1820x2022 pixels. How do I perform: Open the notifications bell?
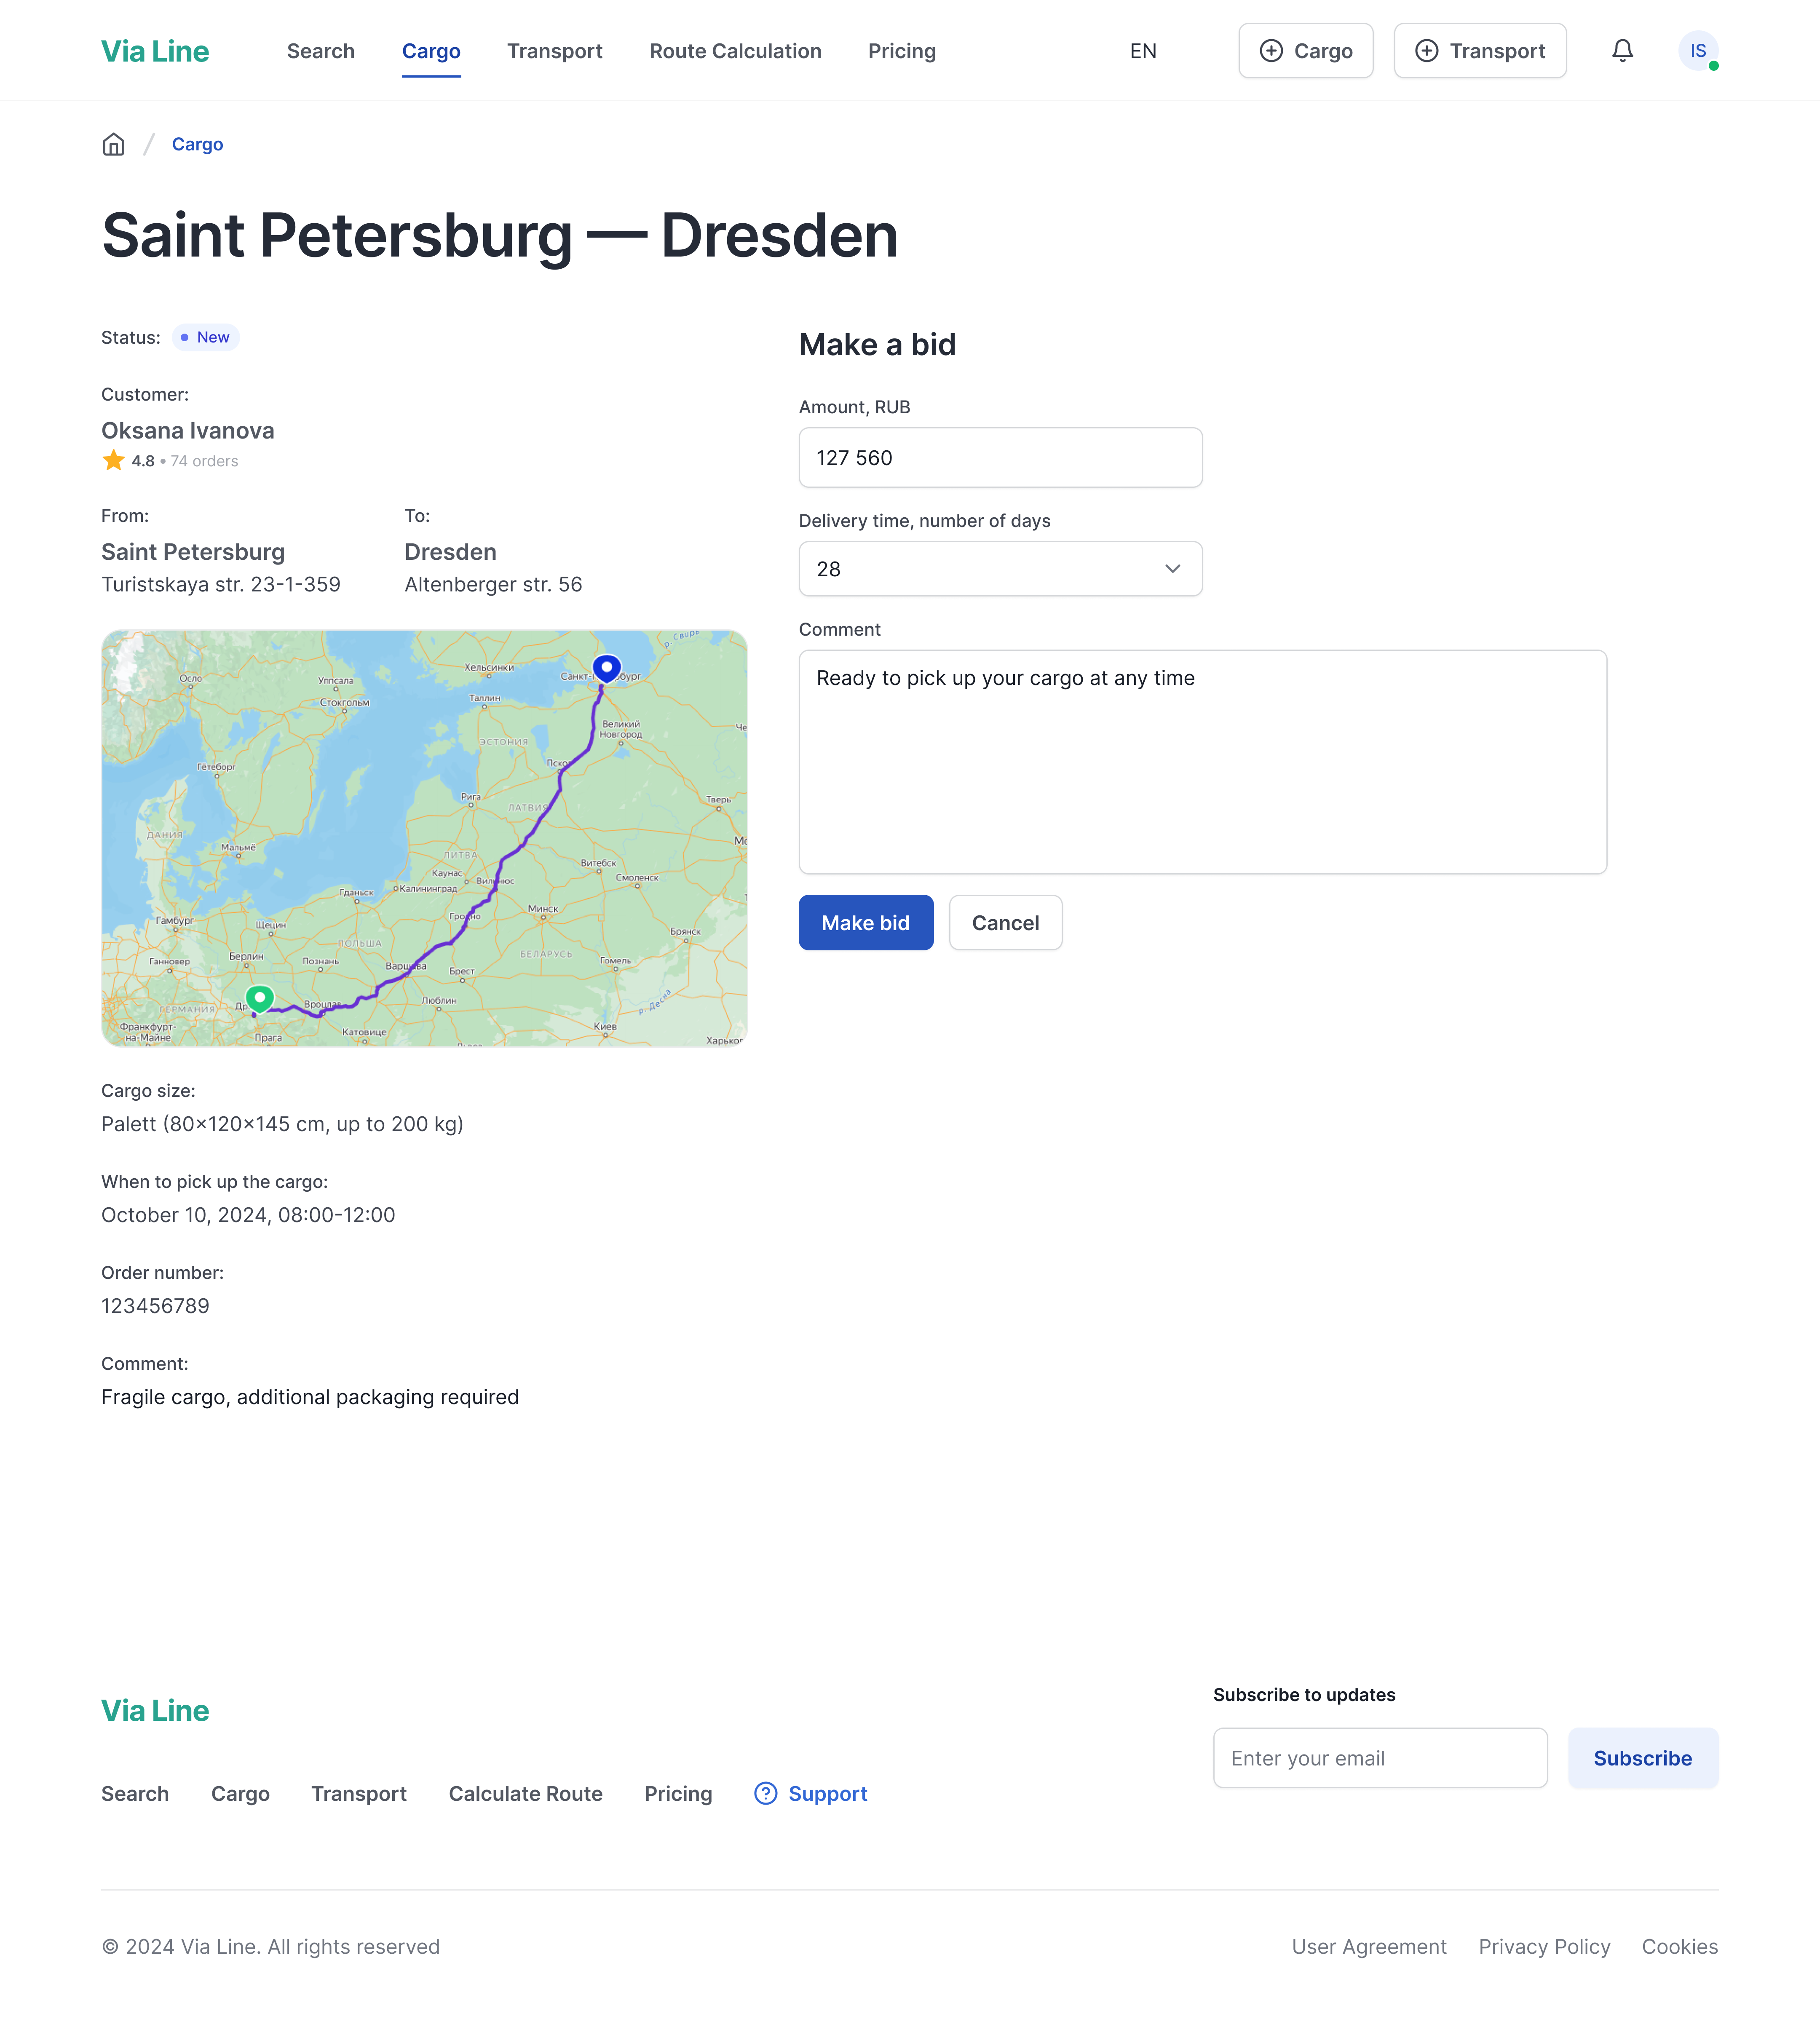(x=1622, y=51)
